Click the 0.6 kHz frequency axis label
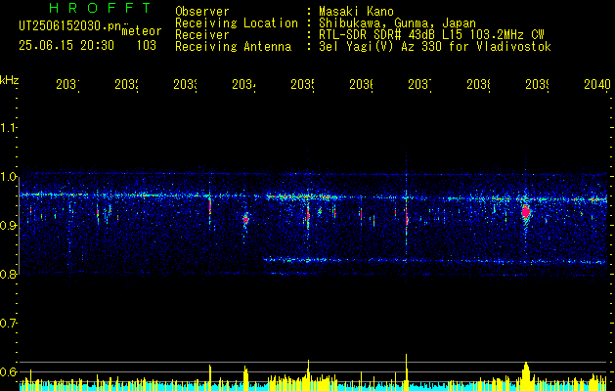This screenshot has height=391, width=615. click(8, 371)
